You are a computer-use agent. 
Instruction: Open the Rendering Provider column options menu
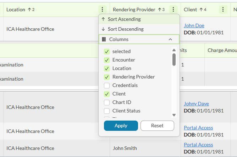click(x=173, y=10)
